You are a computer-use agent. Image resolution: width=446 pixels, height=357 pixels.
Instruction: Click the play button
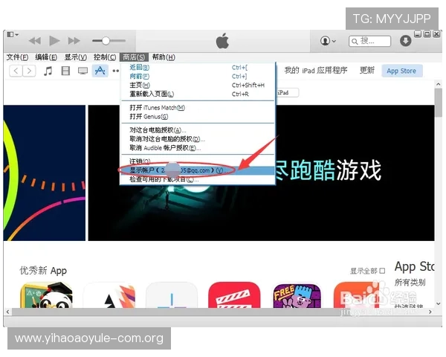click(54, 41)
